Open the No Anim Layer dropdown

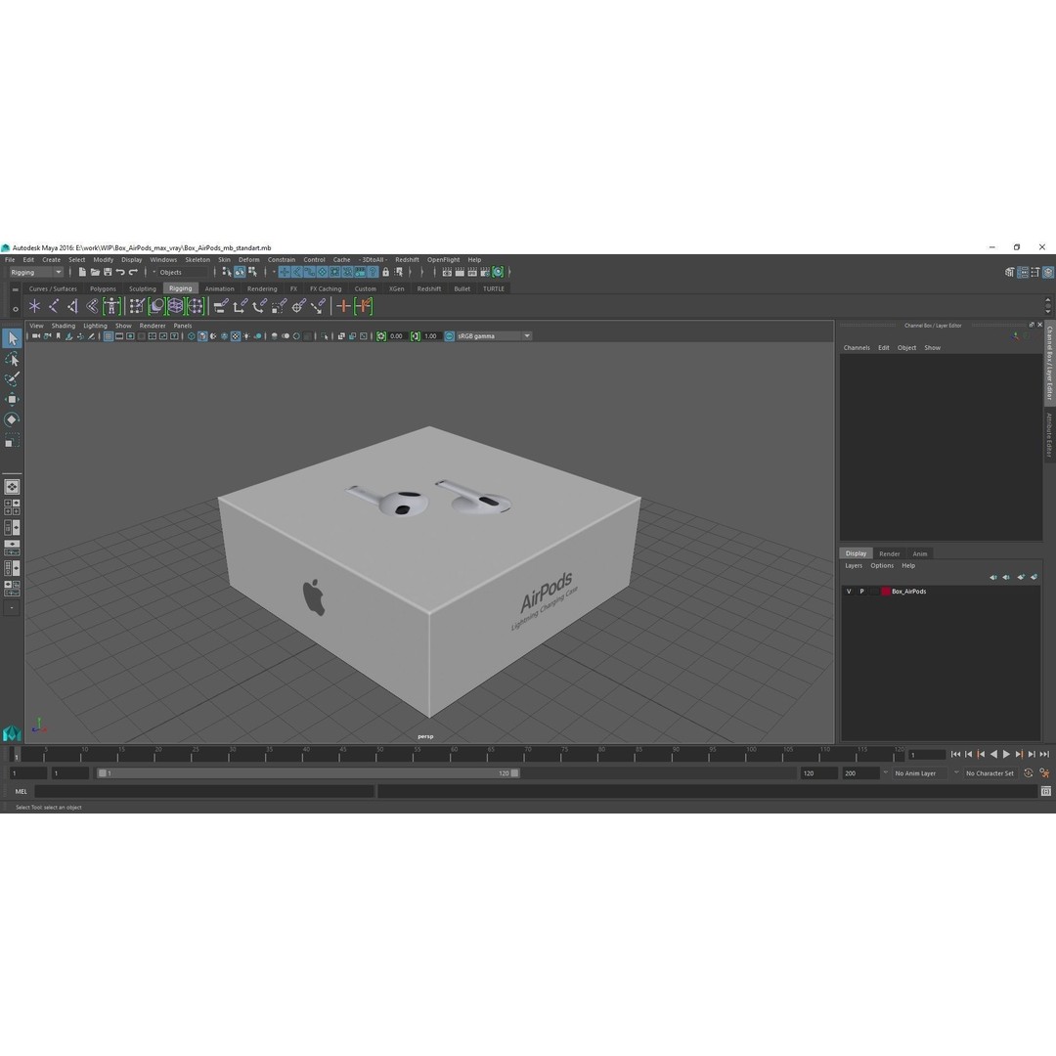920,773
